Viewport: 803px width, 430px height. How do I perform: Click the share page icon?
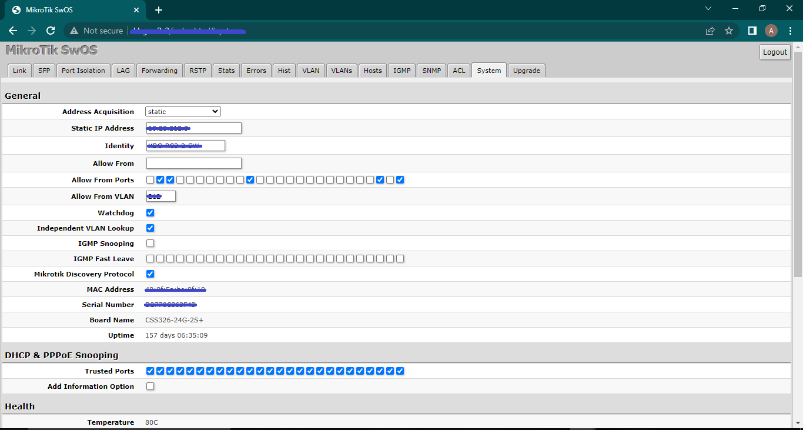pos(710,31)
